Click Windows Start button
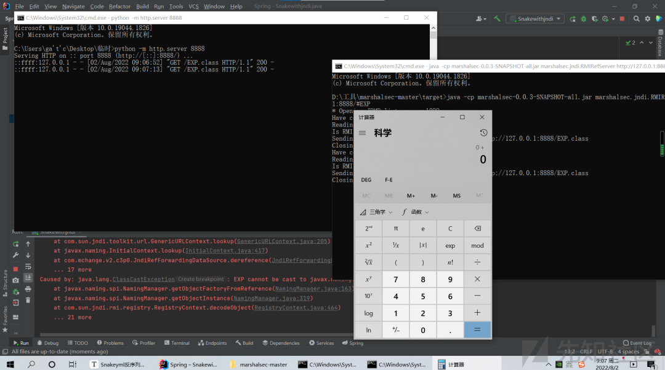The width and height of the screenshot is (665, 370). click(x=10, y=364)
